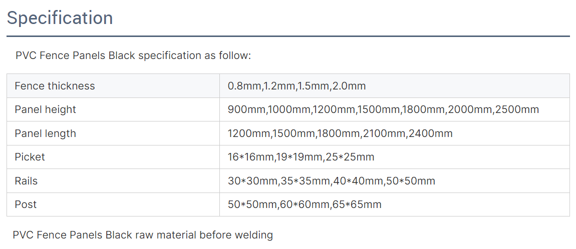The height and width of the screenshot is (249, 576).
Task: Click the Panel height values starting 900mm
Action: click(x=384, y=109)
